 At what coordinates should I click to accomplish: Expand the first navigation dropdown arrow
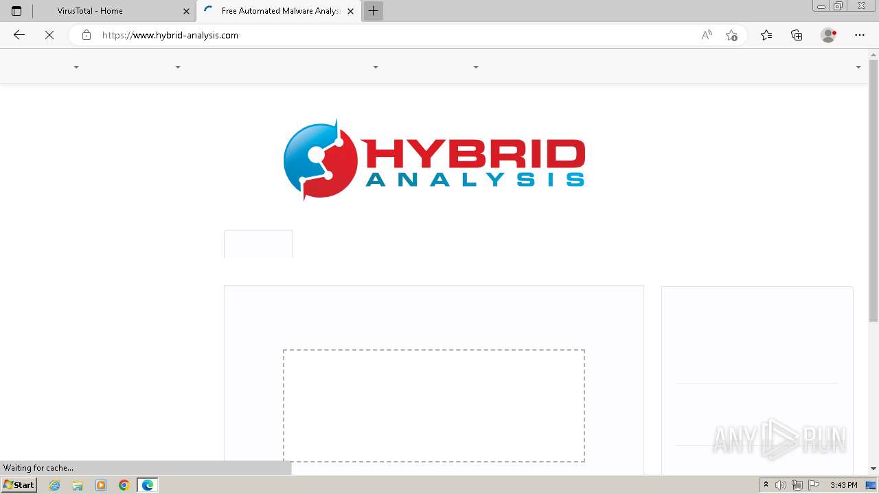[76, 67]
